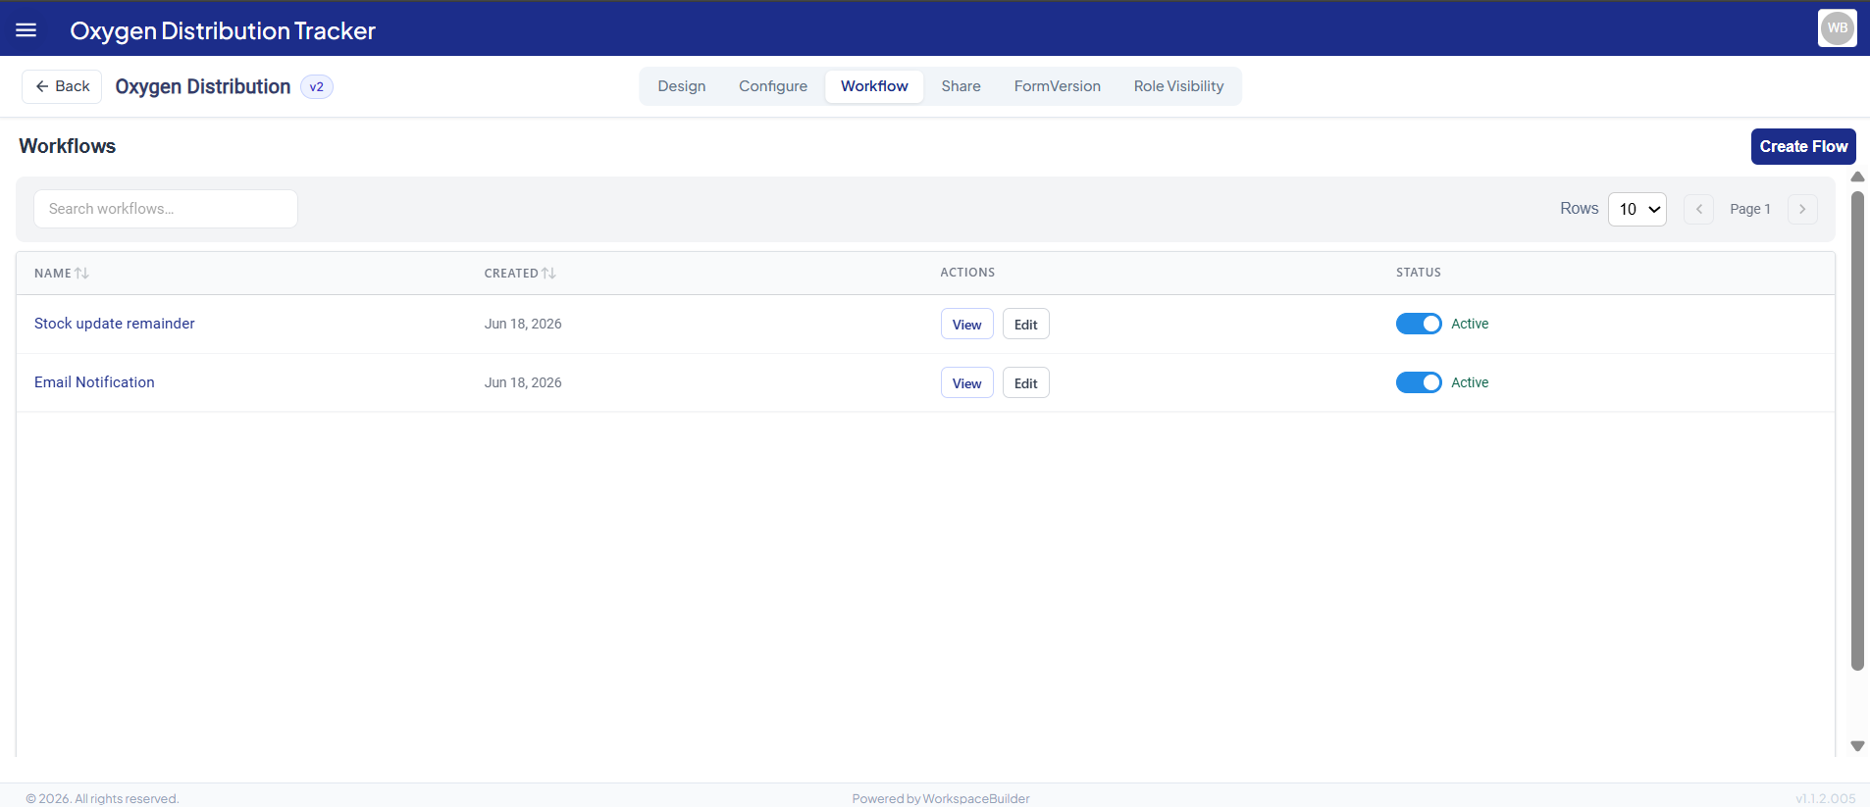Switch to the Design tab
Viewport: 1870px width, 807px height.
point(682,86)
